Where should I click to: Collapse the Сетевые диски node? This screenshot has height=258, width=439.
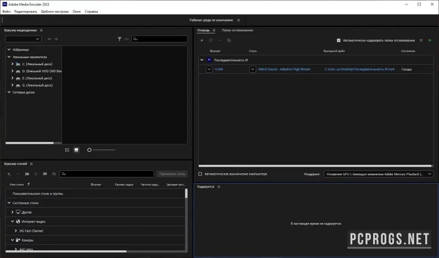[9, 92]
